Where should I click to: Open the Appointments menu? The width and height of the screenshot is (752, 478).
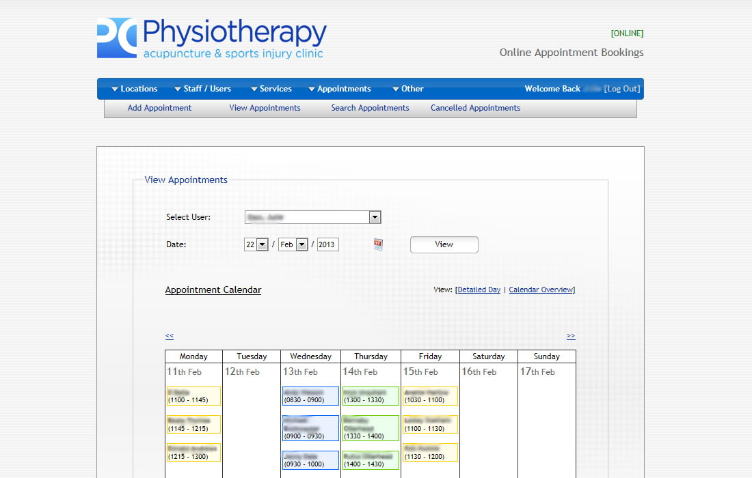point(340,89)
